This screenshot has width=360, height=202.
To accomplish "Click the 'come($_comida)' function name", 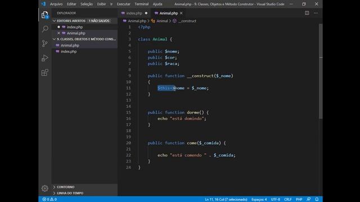I will click(204, 143).
